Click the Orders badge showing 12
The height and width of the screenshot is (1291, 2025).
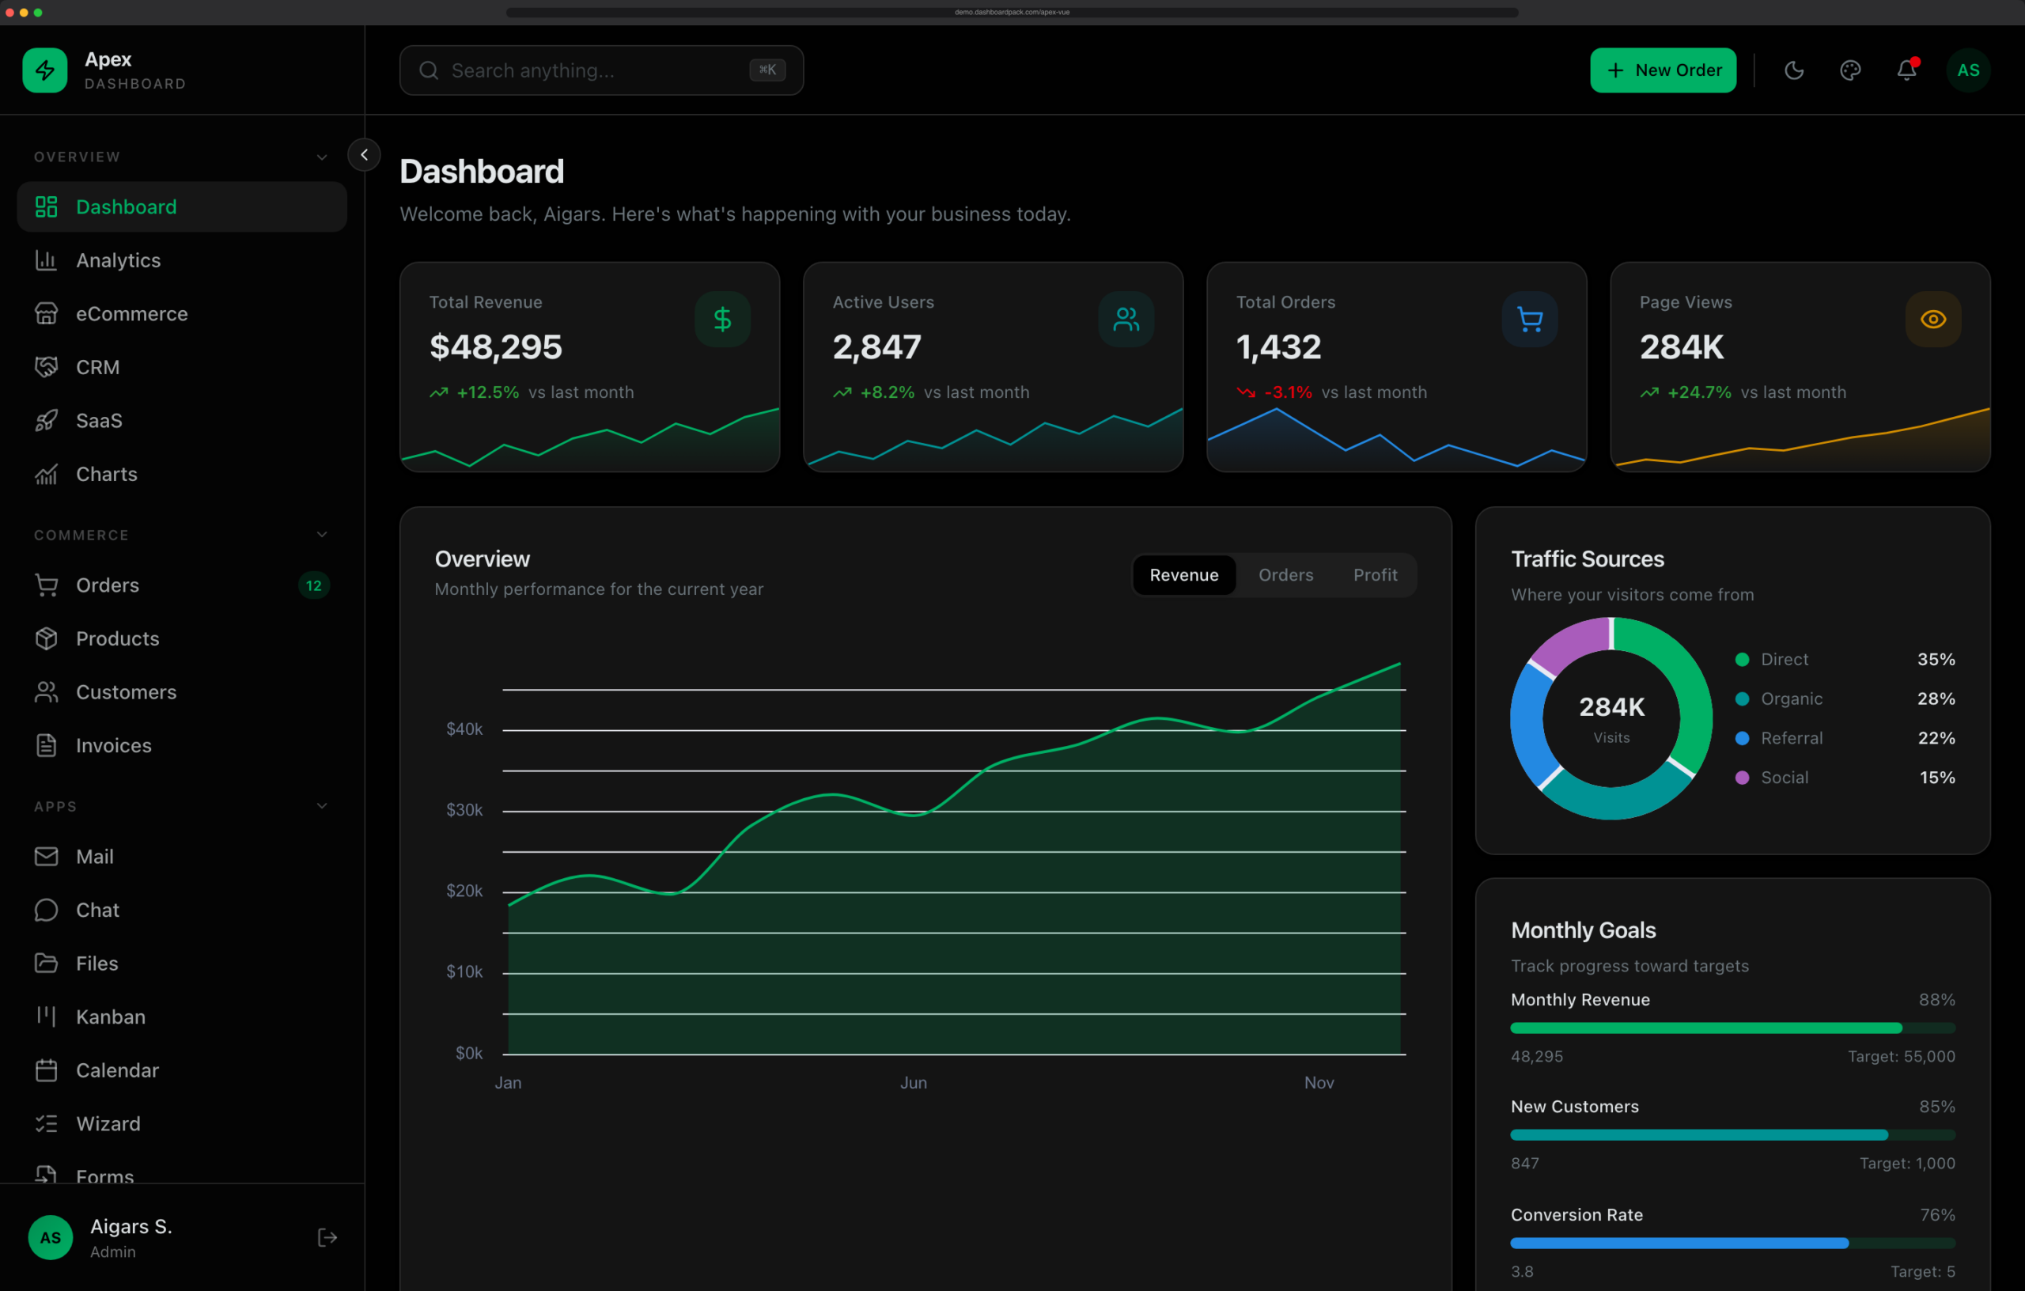coord(314,585)
